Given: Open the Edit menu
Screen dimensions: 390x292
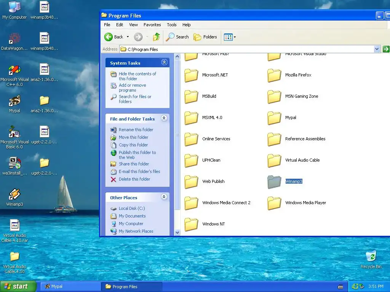Looking at the screenshot, I should pos(119,25).
